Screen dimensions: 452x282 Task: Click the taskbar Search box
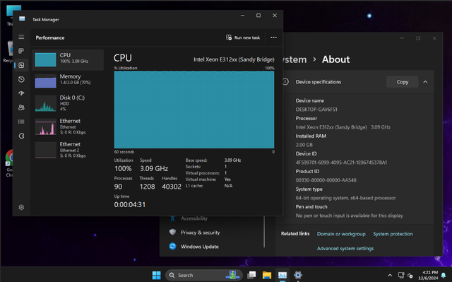(204, 275)
